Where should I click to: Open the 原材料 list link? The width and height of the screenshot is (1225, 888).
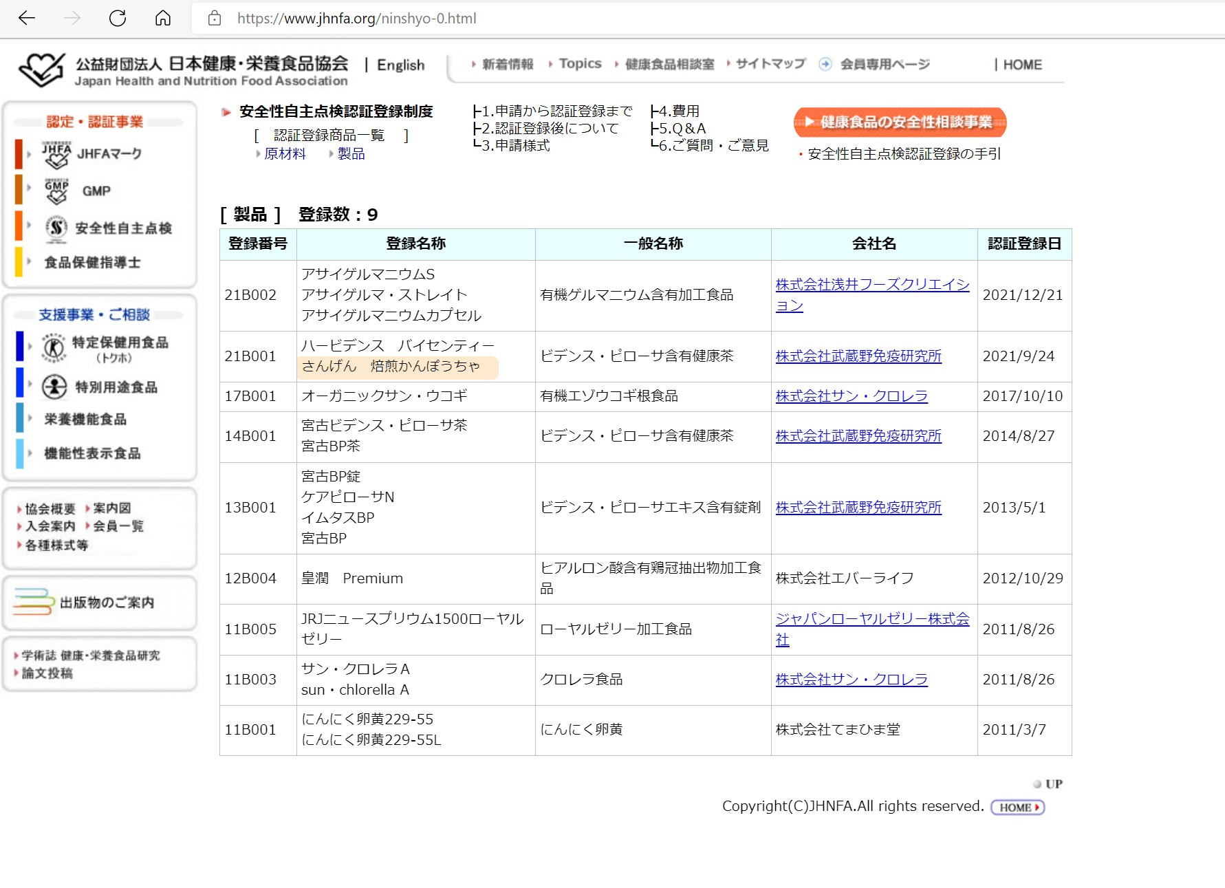point(285,154)
